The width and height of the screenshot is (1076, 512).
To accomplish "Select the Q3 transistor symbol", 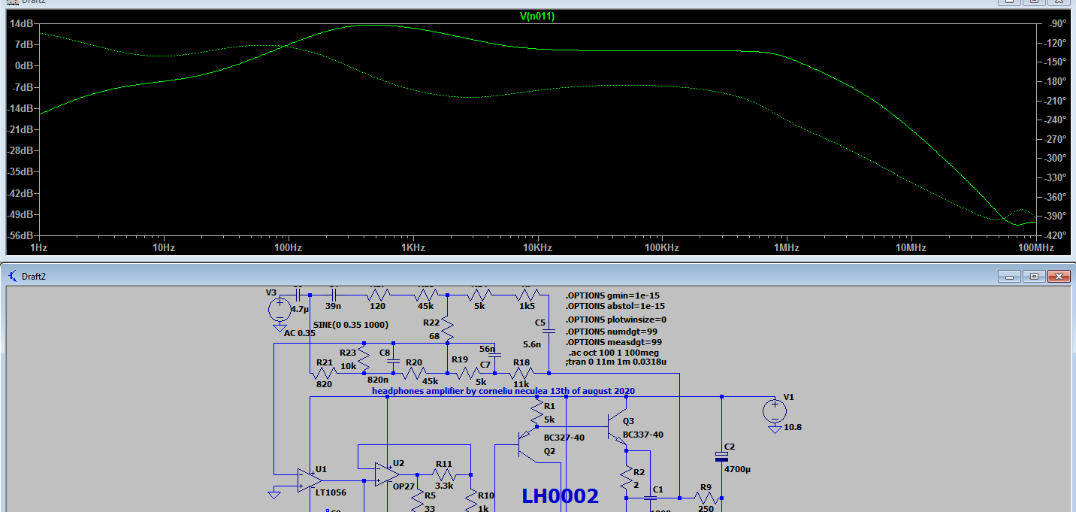I will point(616,427).
